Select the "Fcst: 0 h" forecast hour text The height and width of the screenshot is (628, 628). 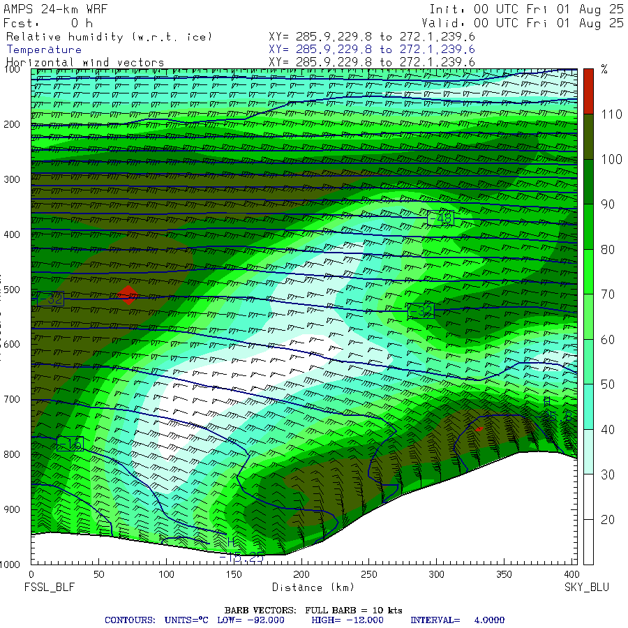point(48,23)
